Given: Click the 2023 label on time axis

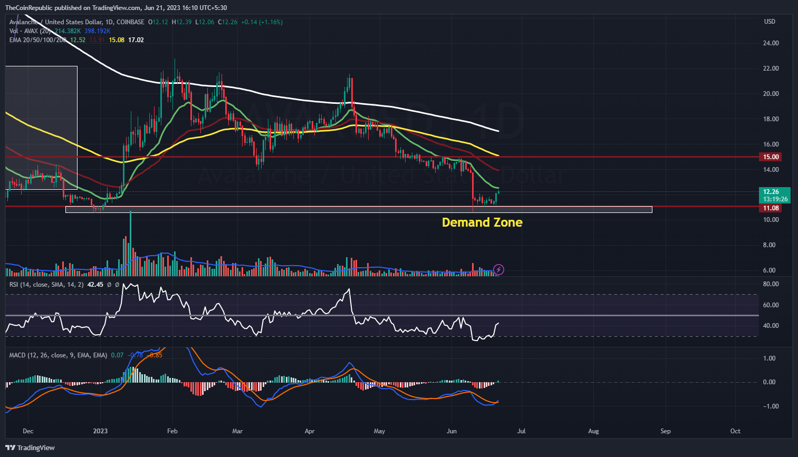Looking at the screenshot, I should click(100, 431).
